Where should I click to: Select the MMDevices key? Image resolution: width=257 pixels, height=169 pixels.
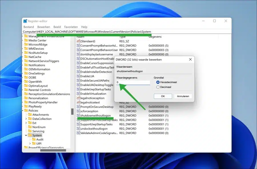(36, 49)
